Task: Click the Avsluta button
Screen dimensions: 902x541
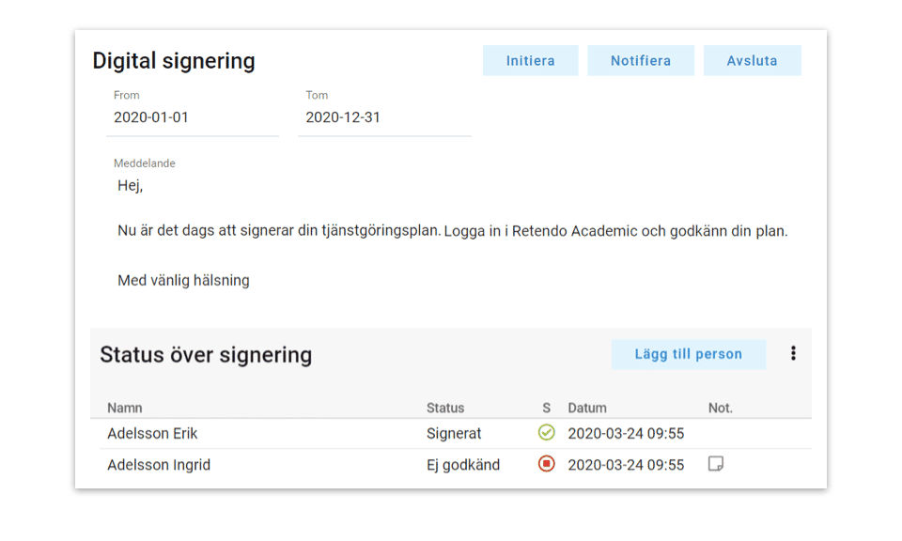Action: (752, 61)
